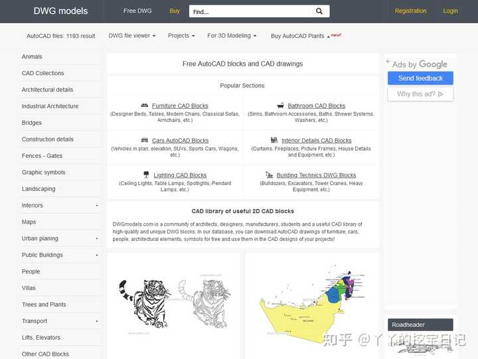Click the back arrow near Ads by Google

(388, 61)
